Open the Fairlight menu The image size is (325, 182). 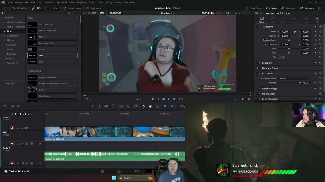point(110,3)
